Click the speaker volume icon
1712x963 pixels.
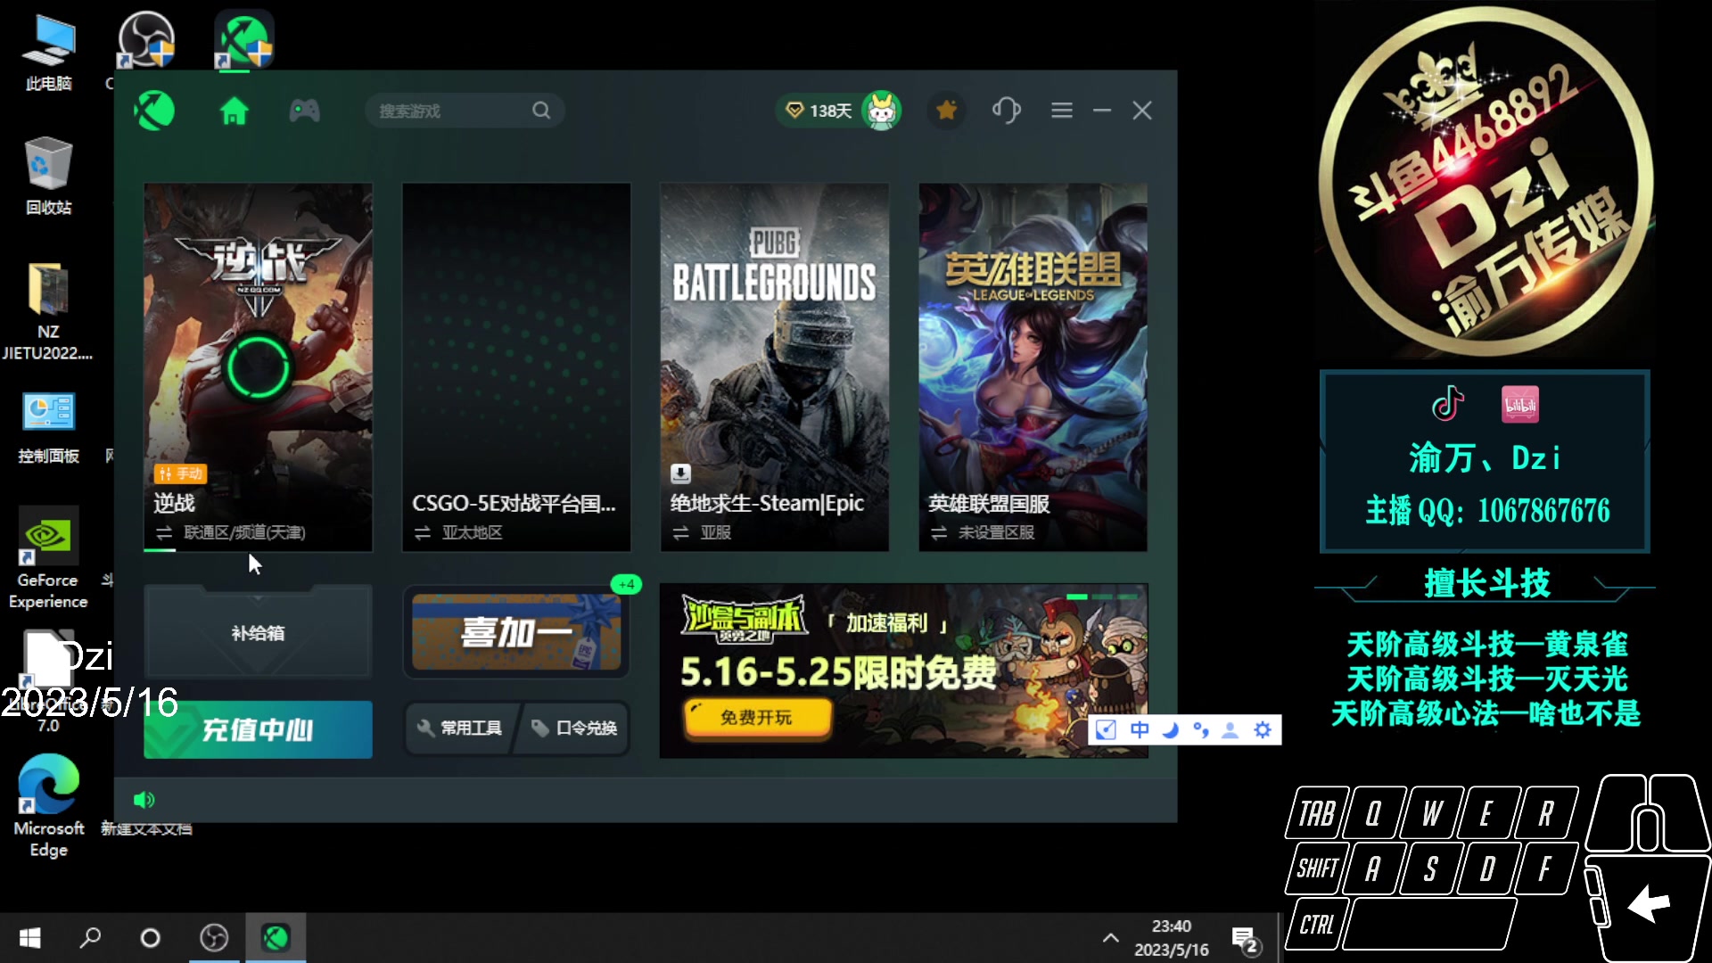[144, 800]
